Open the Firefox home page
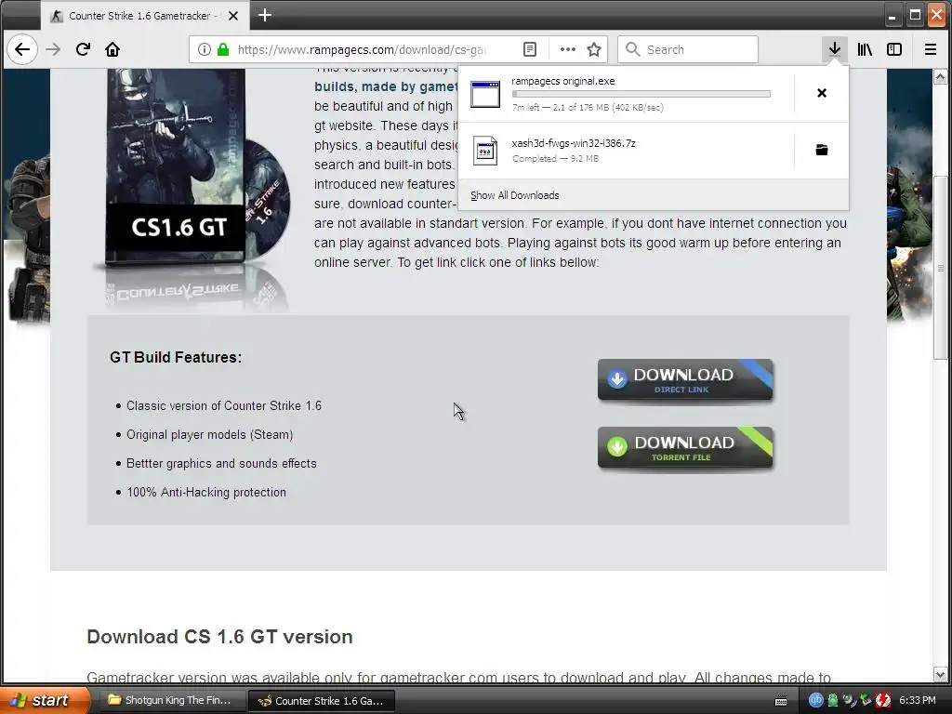Image resolution: width=952 pixels, height=714 pixels. (x=112, y=49)
